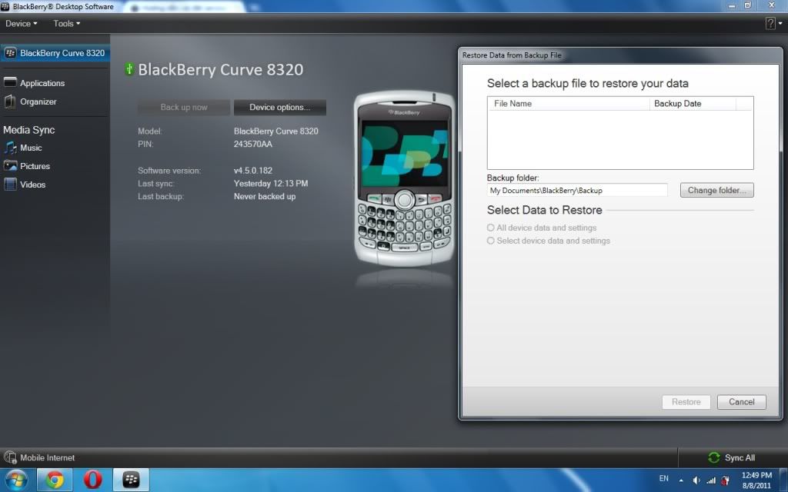This screenshot has height=492, width=788.
Task: Open Videos under Media Sync
Action: [32, 184]
